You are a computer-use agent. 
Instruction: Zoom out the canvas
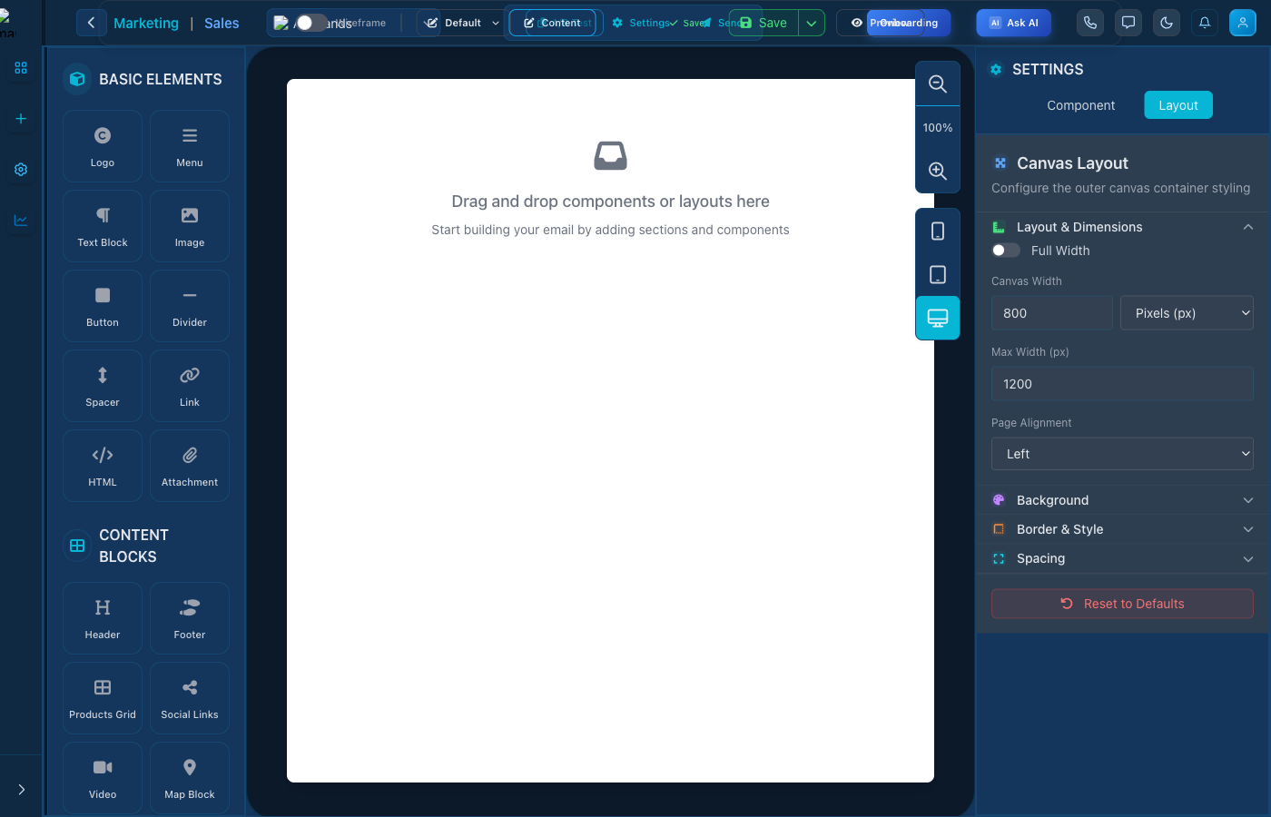coord(938,84)
